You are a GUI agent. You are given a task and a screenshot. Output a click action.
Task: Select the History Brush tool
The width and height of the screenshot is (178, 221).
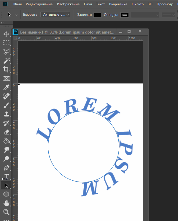coord(6,123)
